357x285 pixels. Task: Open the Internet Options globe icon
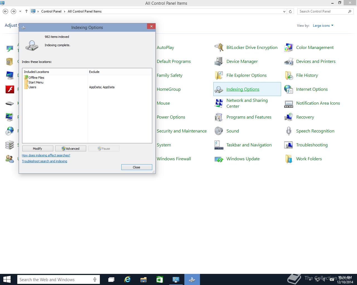pyautogui.click(x=289, y=89)
